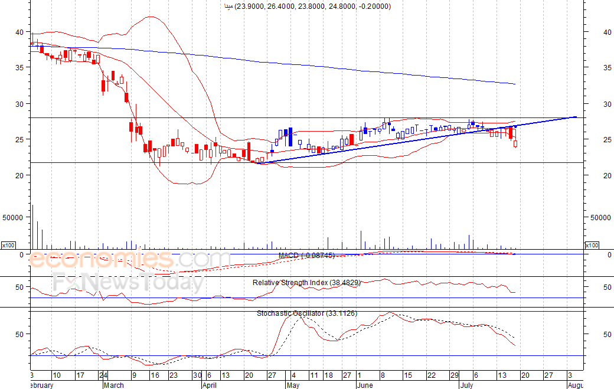Click the date label 22 on the time axis
The image size is (614, 389).
click(431, 375)
